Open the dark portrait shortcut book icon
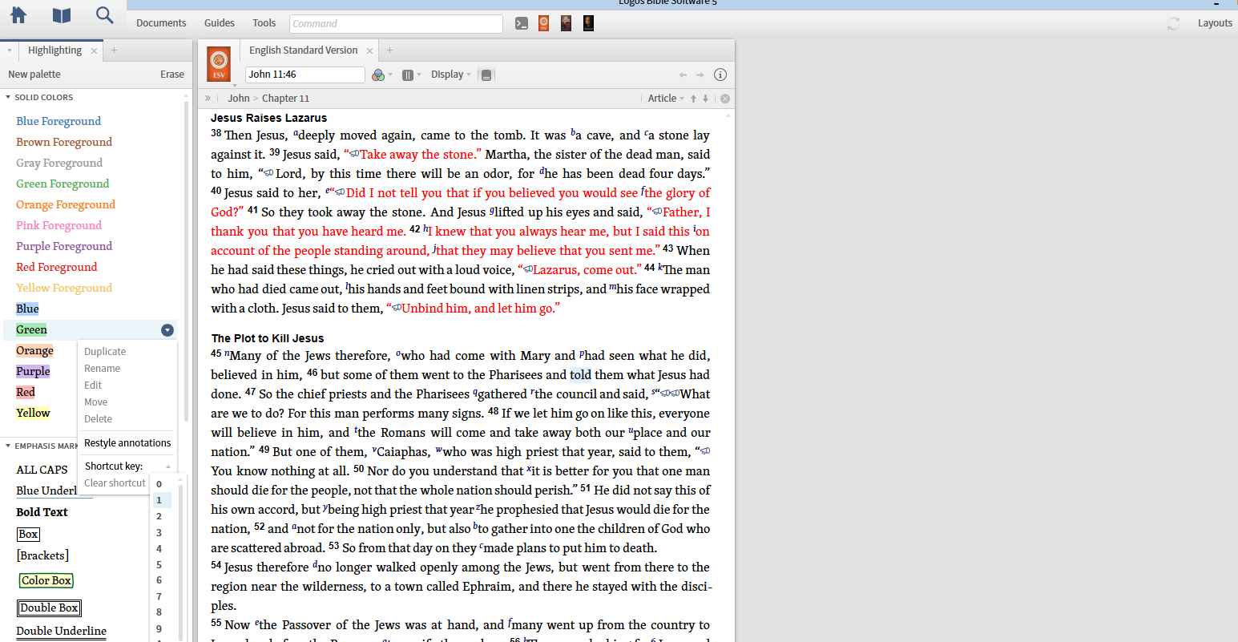 [x=589, y=23]
